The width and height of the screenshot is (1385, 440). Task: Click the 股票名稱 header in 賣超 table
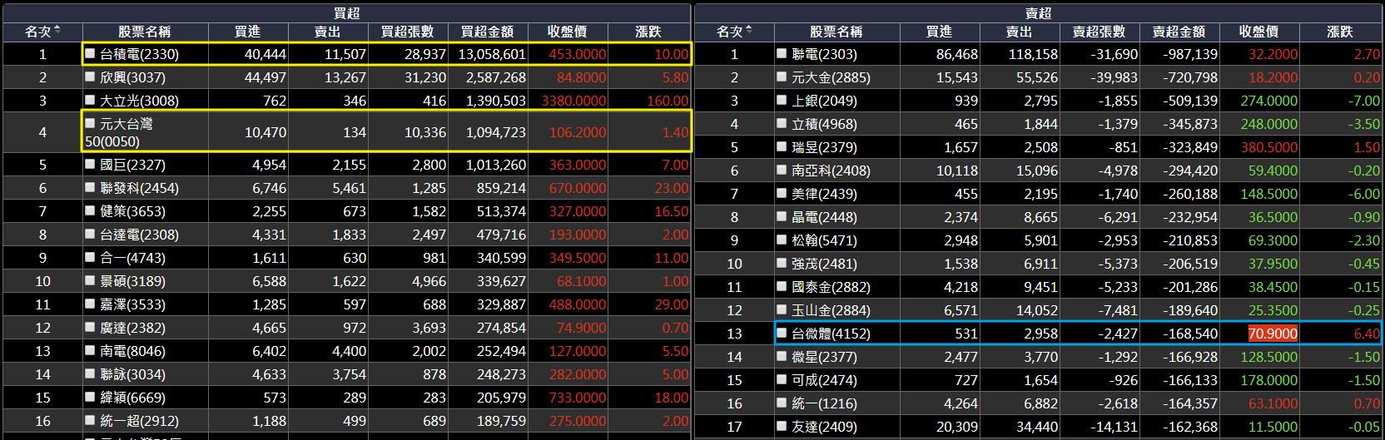836,32
